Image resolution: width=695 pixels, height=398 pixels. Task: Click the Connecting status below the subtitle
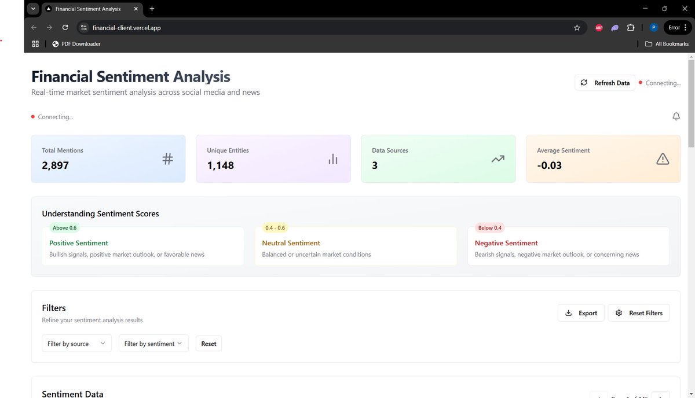[52, 117]
